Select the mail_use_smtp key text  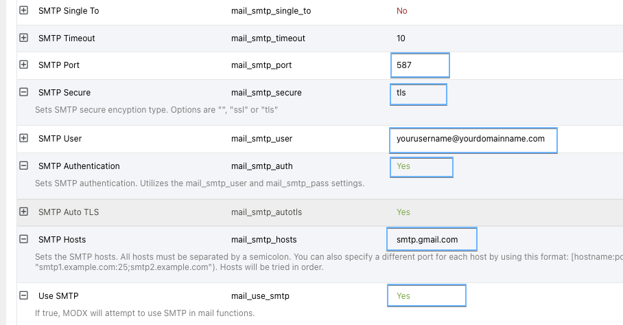click(x=260, y=296)
